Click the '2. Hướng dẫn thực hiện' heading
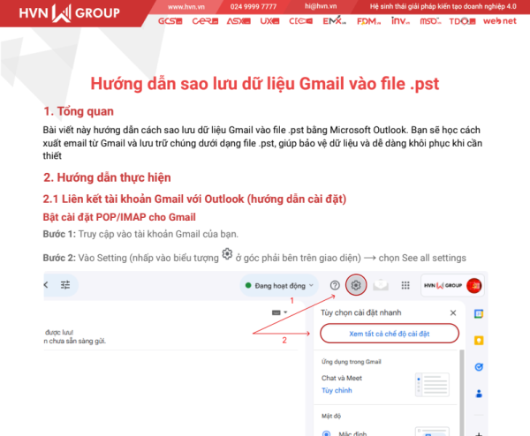 (x=107, y=177)
